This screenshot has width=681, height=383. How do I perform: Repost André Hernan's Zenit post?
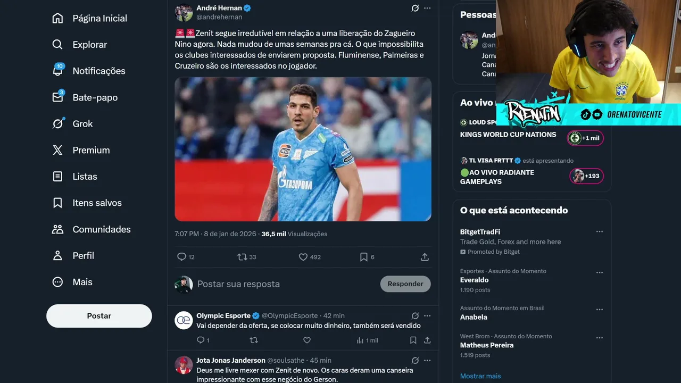tap(242, 257)
